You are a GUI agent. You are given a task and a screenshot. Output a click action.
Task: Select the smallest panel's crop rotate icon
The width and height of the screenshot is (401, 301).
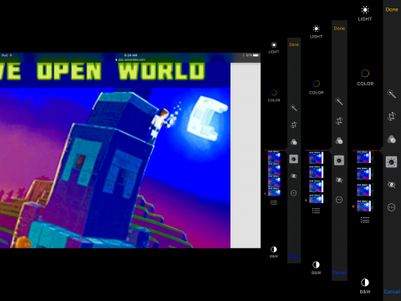293,125
